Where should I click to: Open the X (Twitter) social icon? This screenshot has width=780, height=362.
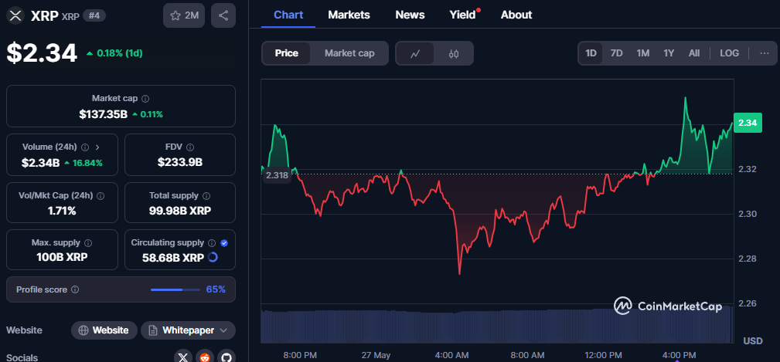click(183, 357)
